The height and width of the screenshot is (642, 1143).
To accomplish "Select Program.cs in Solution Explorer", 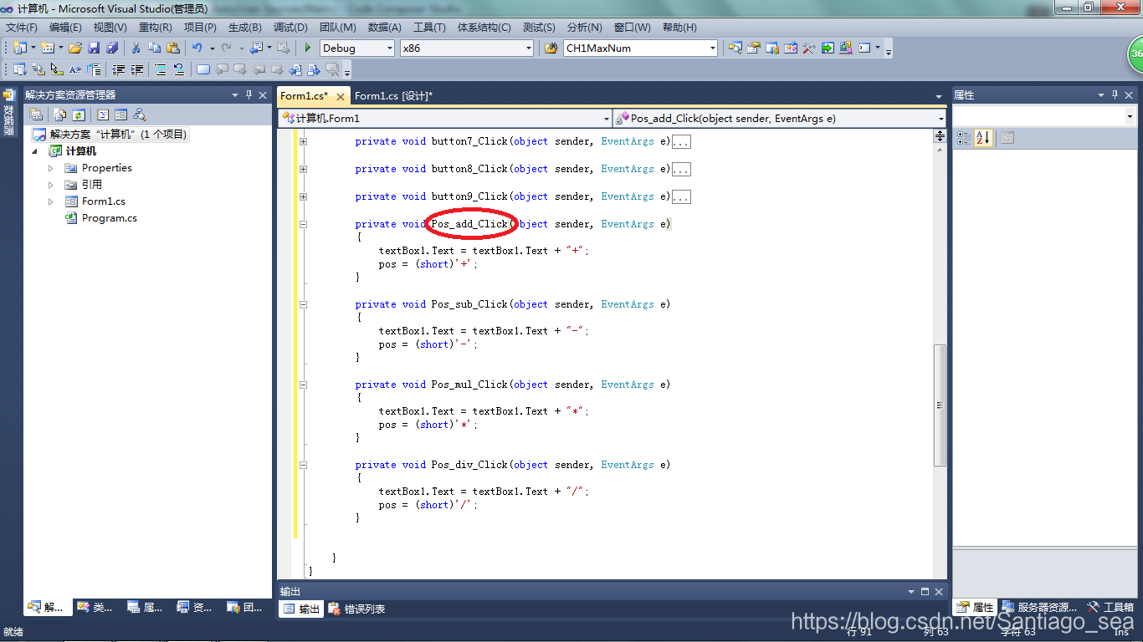I will click(x=101, y=218).
